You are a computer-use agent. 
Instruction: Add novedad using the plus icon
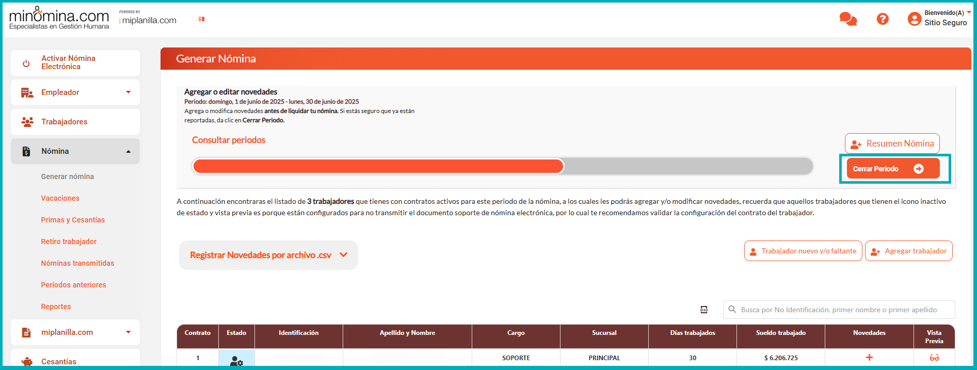coord(869,358)
